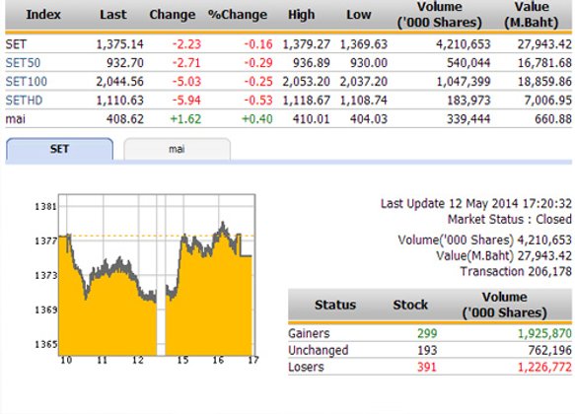Click the Stock column header
This screenshot has height=414, width=575.
coord(410,305)
